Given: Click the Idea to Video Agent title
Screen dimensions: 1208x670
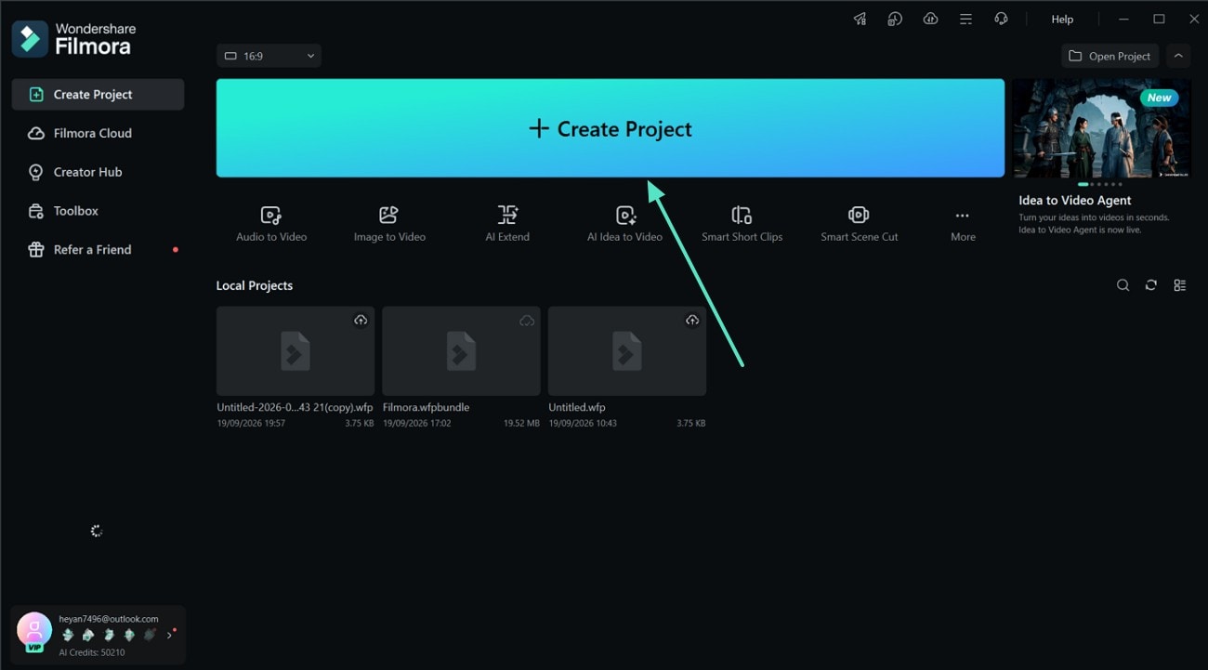Looking at the screenshot, I should 1075,200.
